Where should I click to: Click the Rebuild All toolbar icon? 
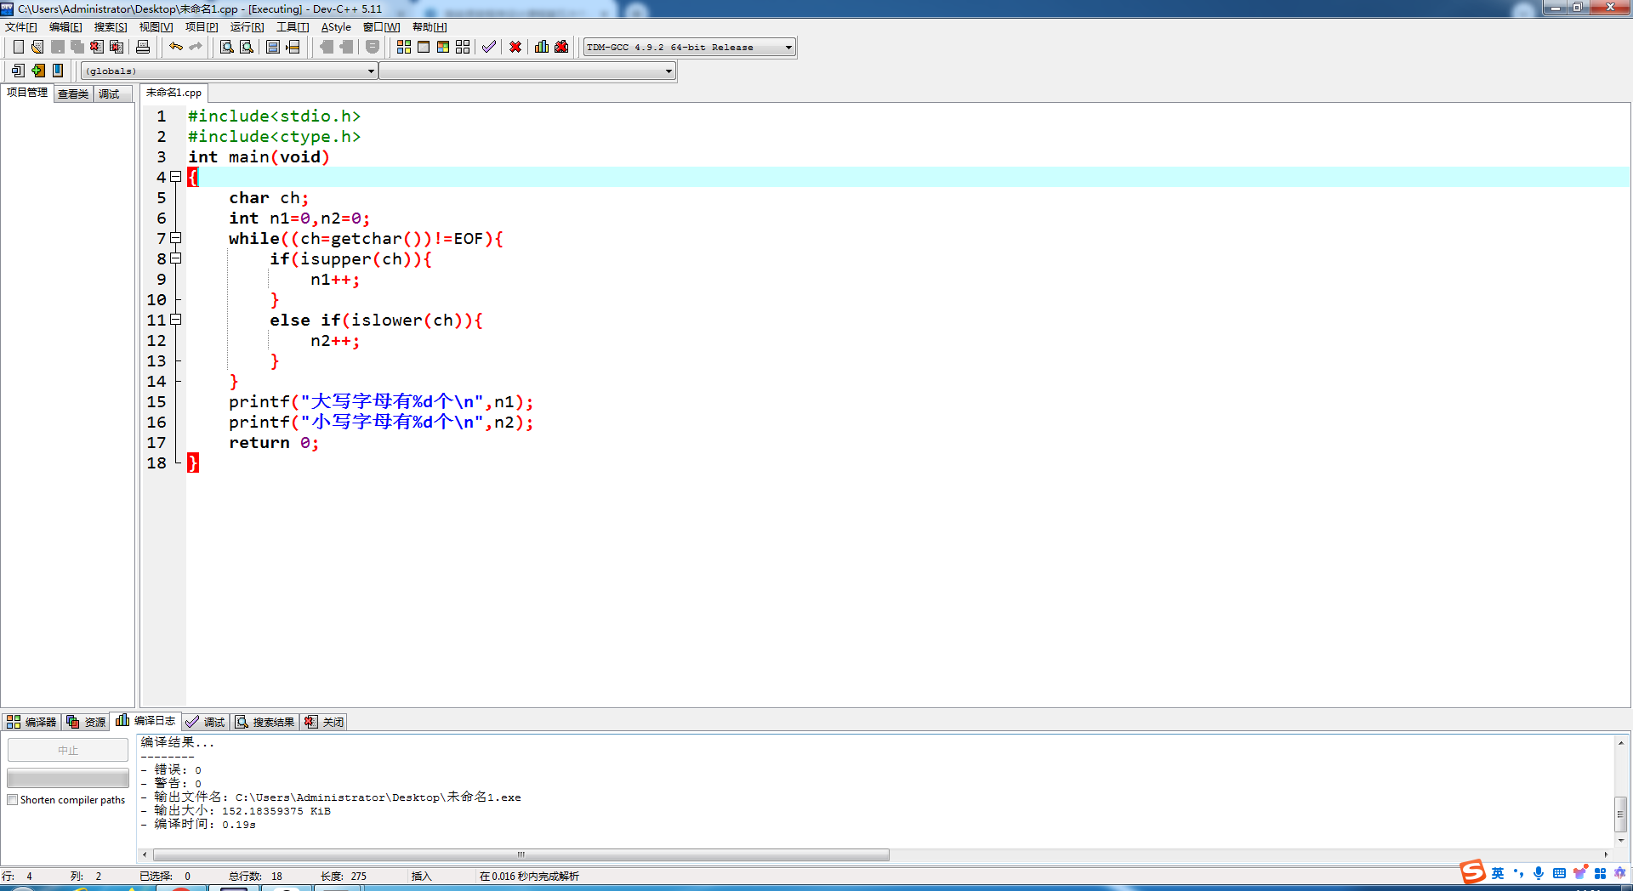[x=463, y=47]
